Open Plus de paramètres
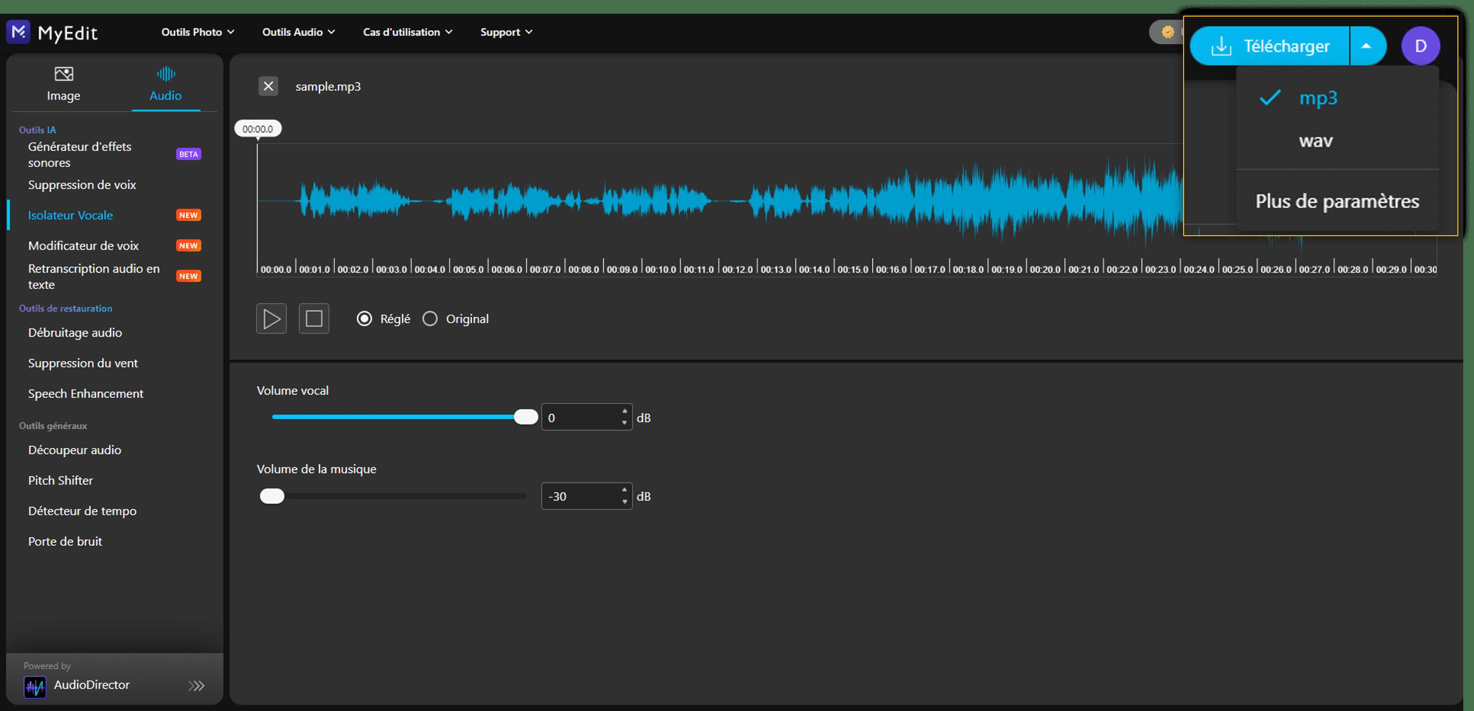1474x711 pixels. pos(1337,202)
